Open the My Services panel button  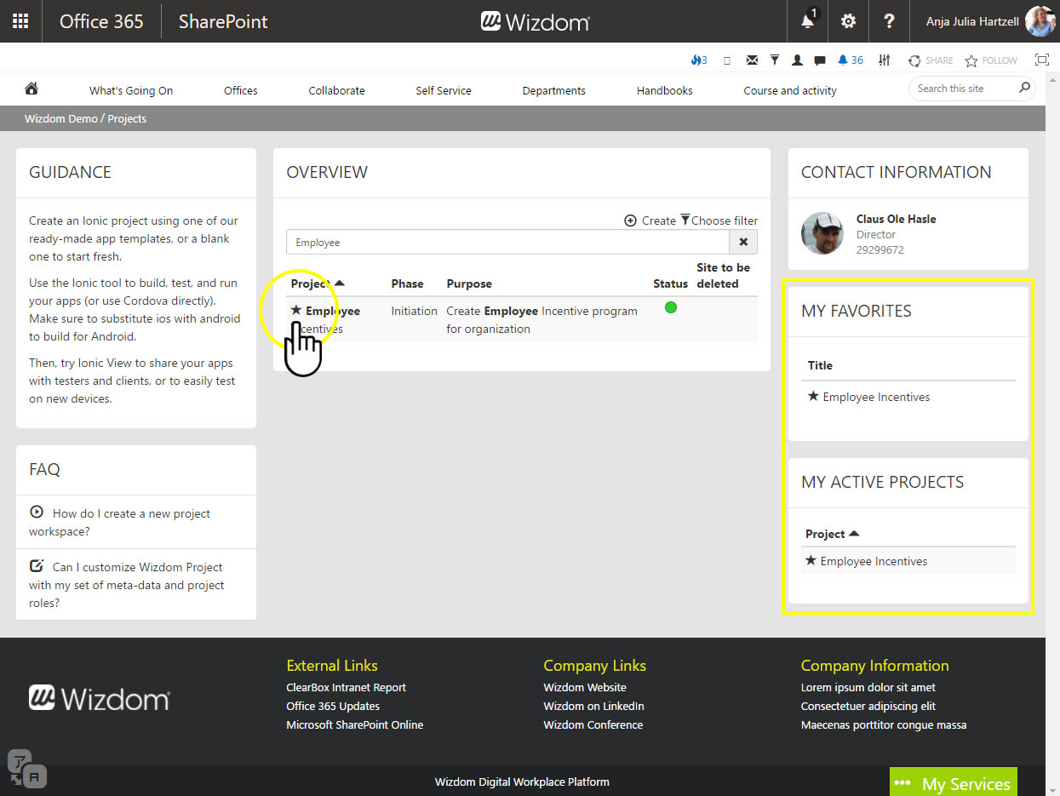click(x=953, y=782)
